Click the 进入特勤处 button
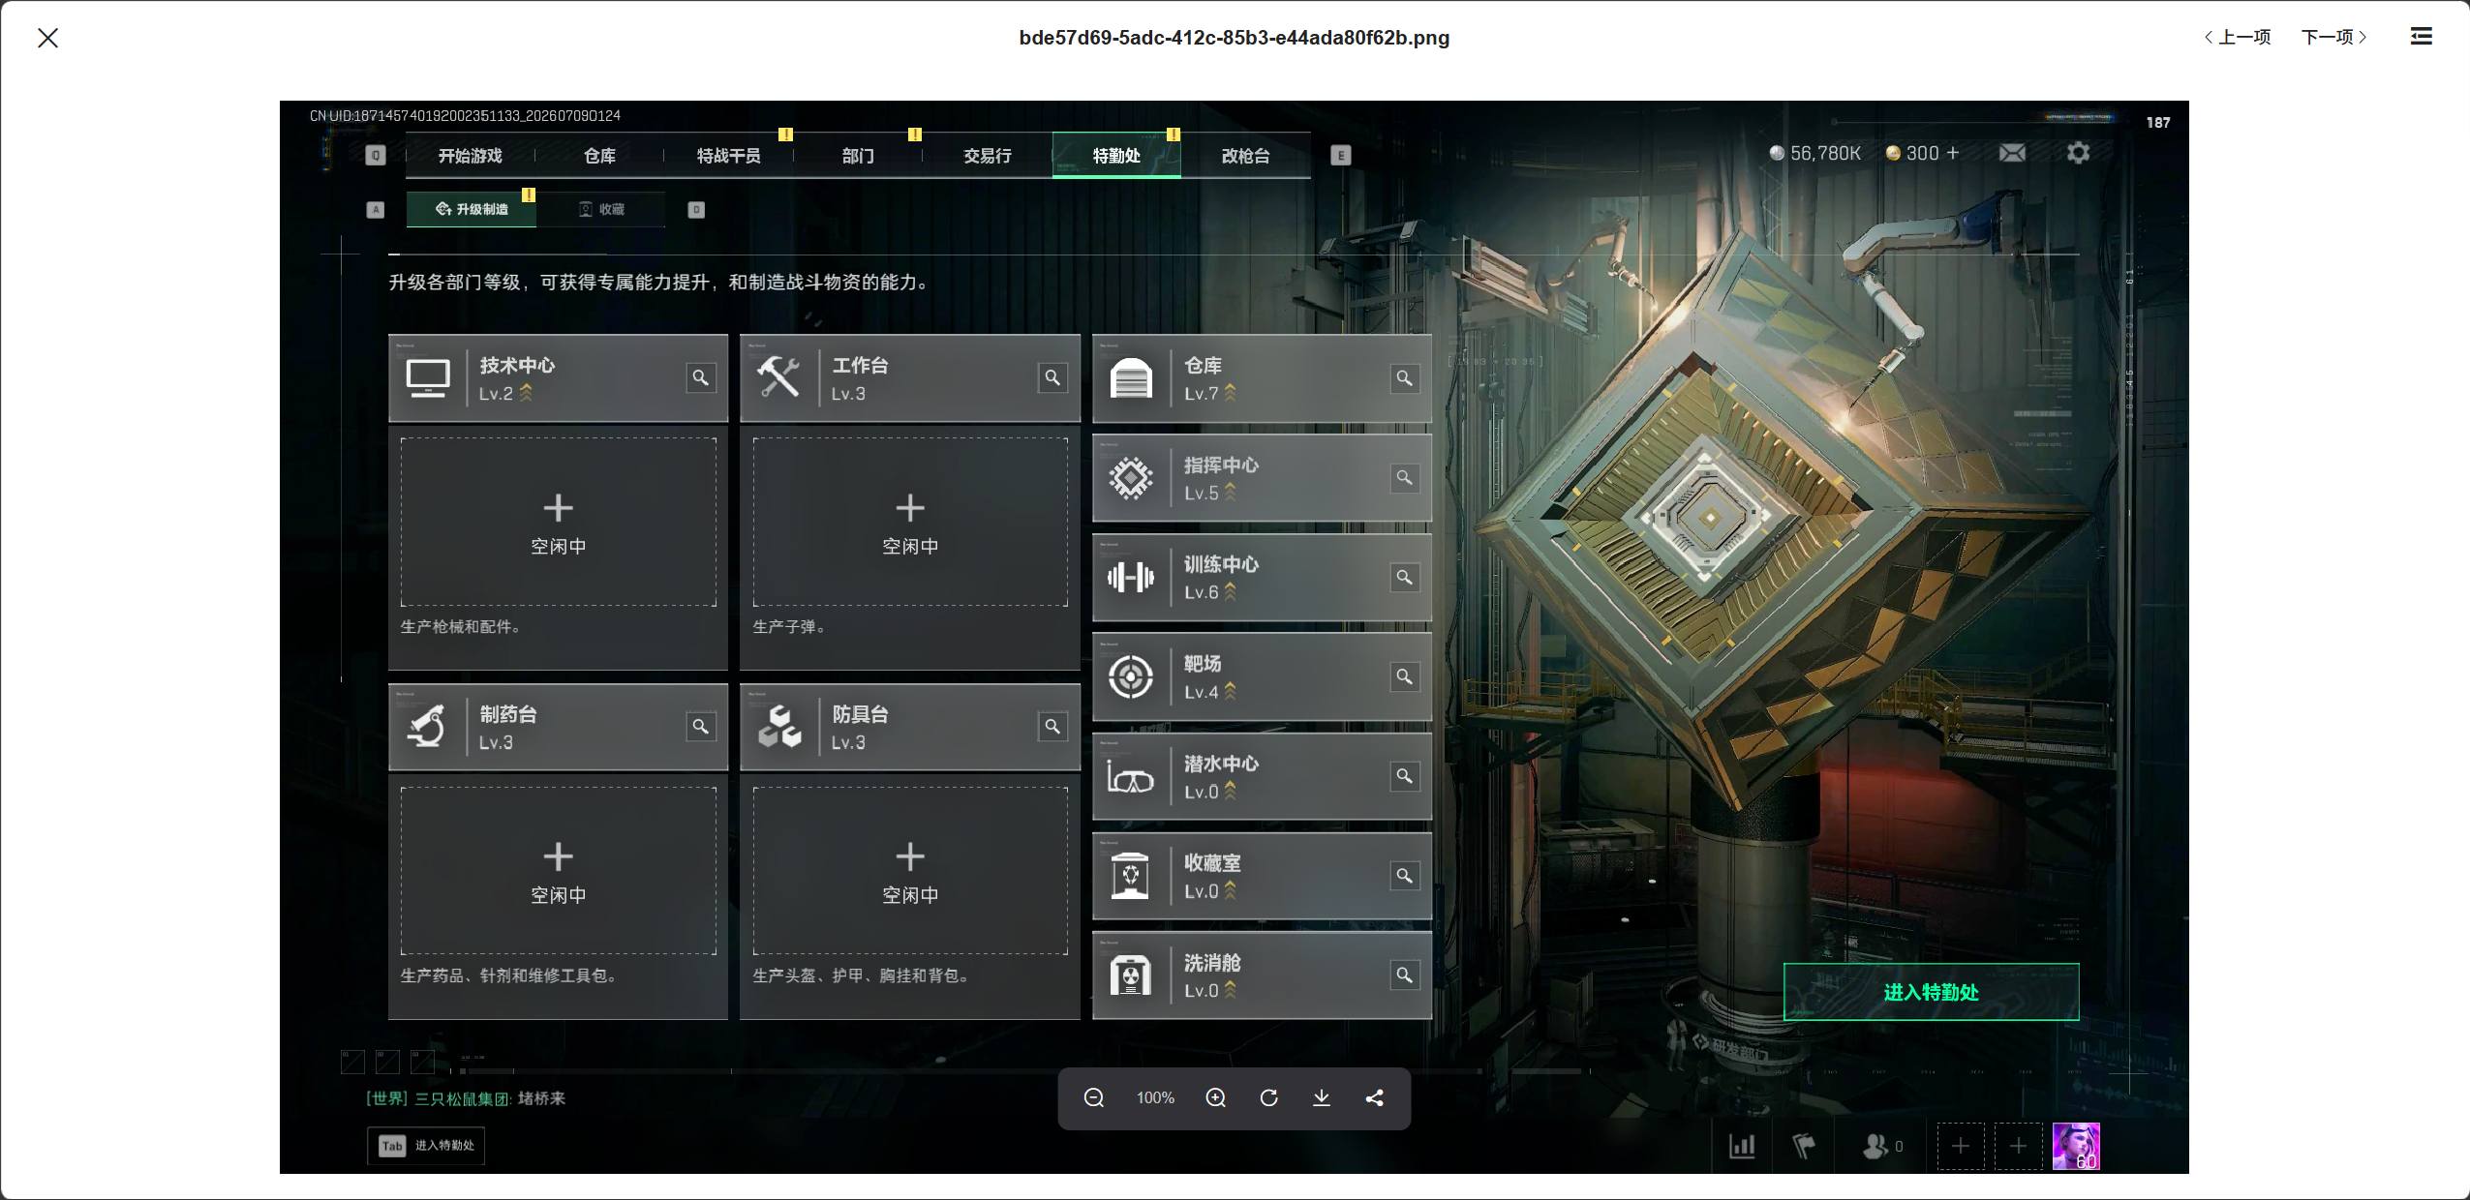2470x1200 pixels. 1931,992
